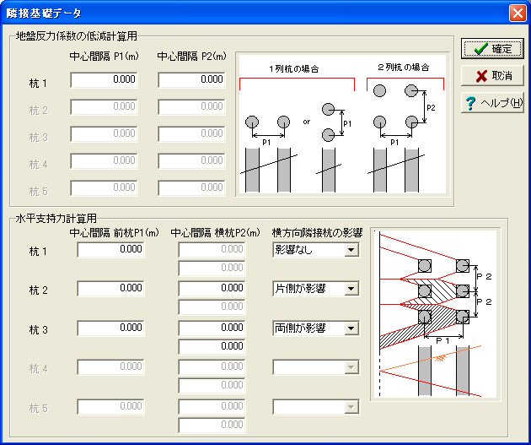Select 杭3 P2 field in 地盤反力係数 section

(x=191, y=133)
